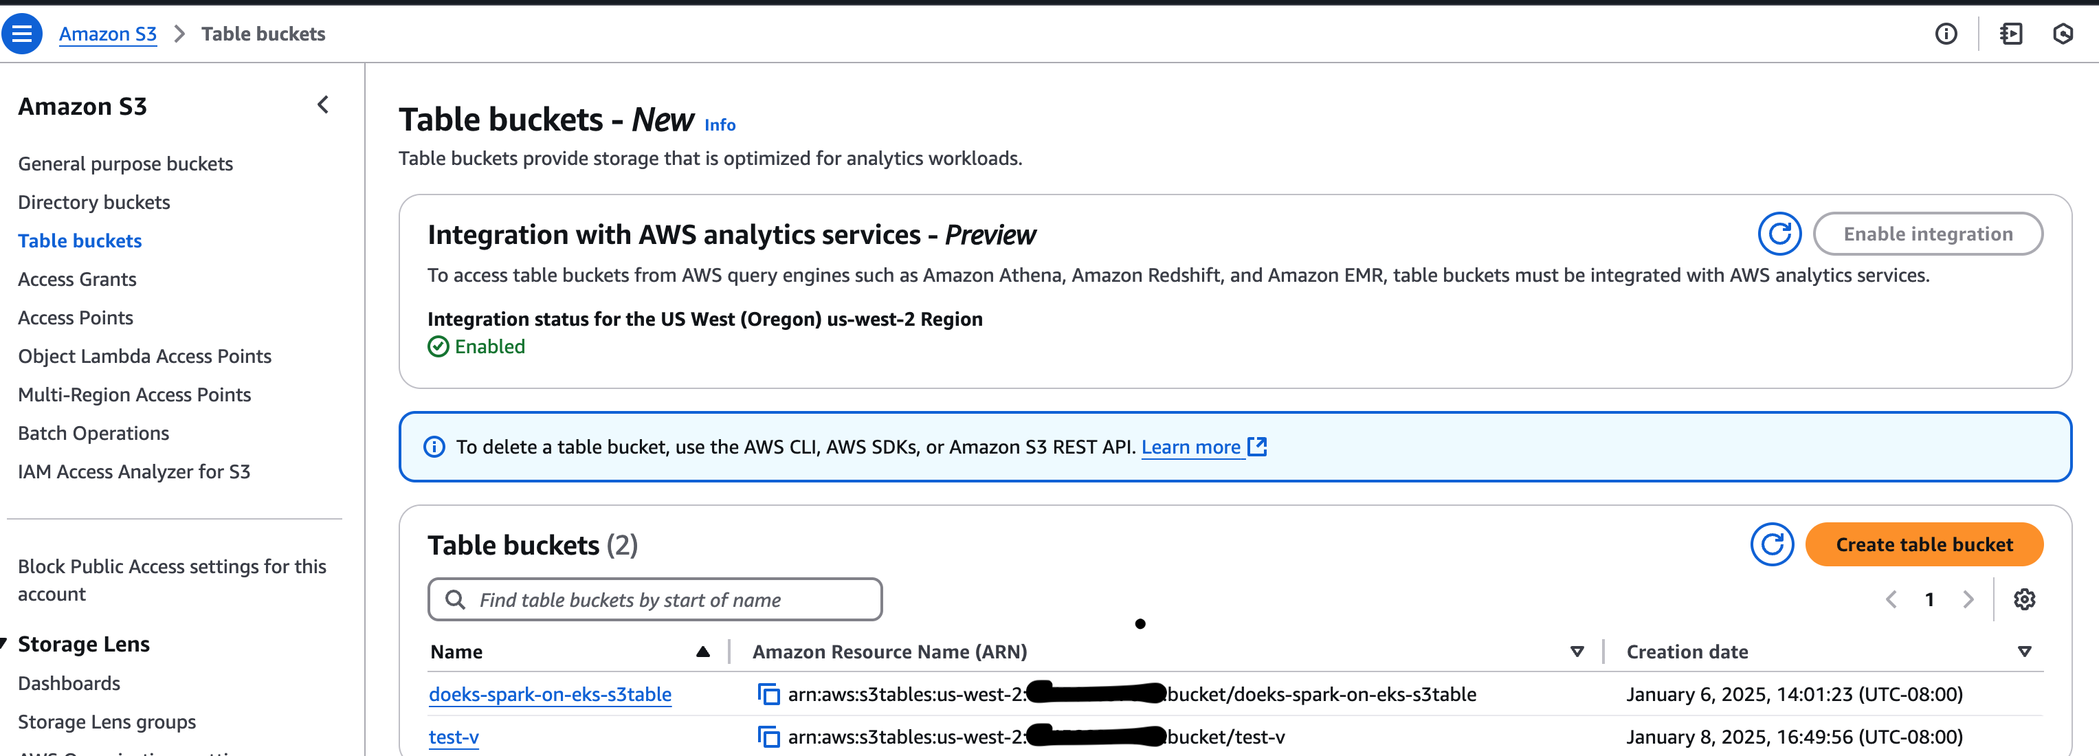This screenshot has height=756, width=2099.
Task: Click the Table buckets breadcrumb text
Action: 263,34
